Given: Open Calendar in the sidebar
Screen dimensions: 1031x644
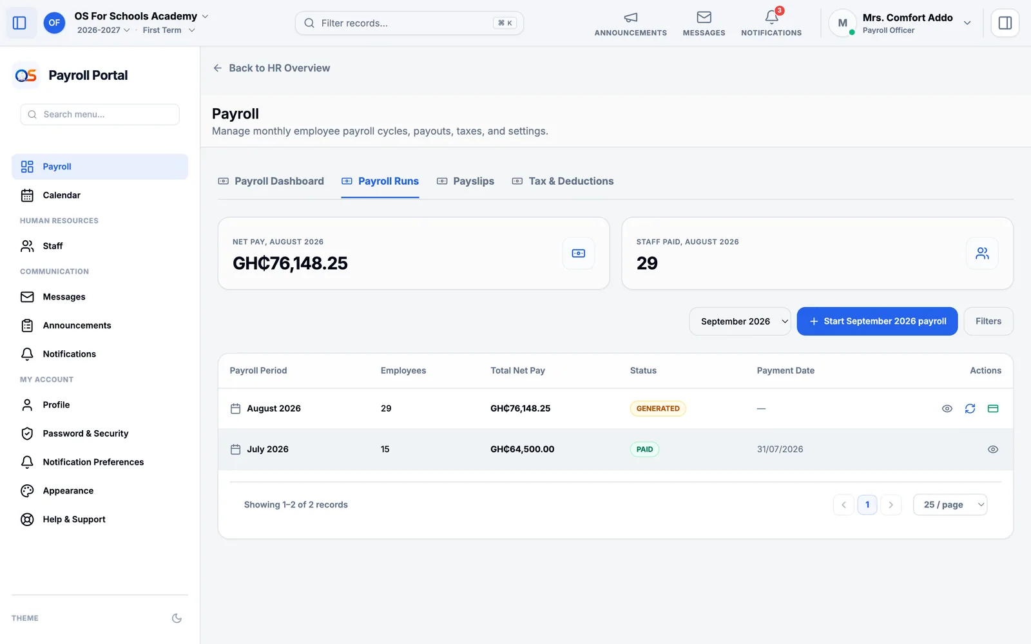Looking at the screenshot, I should (100, 195).
